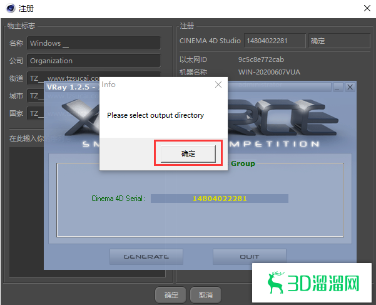Viewport: 376px width, 305px height.
Task: Click 确定 next to the Studio serial
Action: coord(339,41)
